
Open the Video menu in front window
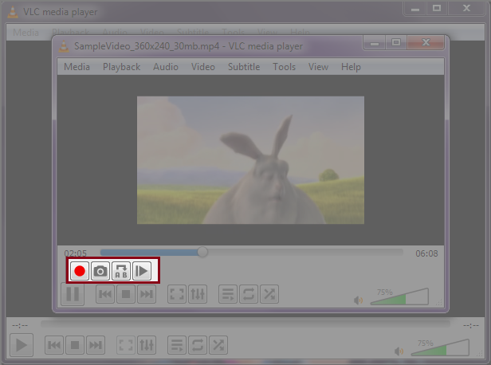pyautogui.click(x=203, y=67)
